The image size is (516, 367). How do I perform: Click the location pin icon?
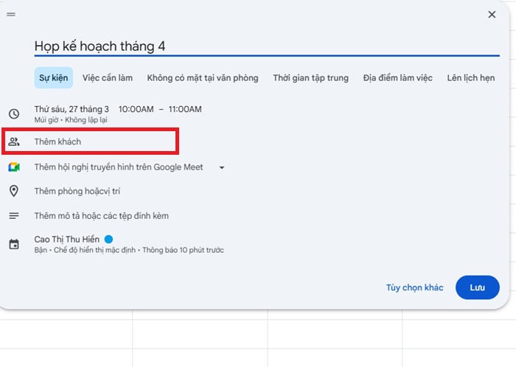(x=13, y=192)
